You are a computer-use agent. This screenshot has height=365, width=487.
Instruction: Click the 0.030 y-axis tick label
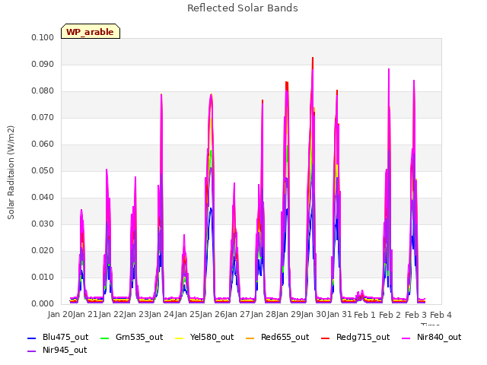click(43, 224)
